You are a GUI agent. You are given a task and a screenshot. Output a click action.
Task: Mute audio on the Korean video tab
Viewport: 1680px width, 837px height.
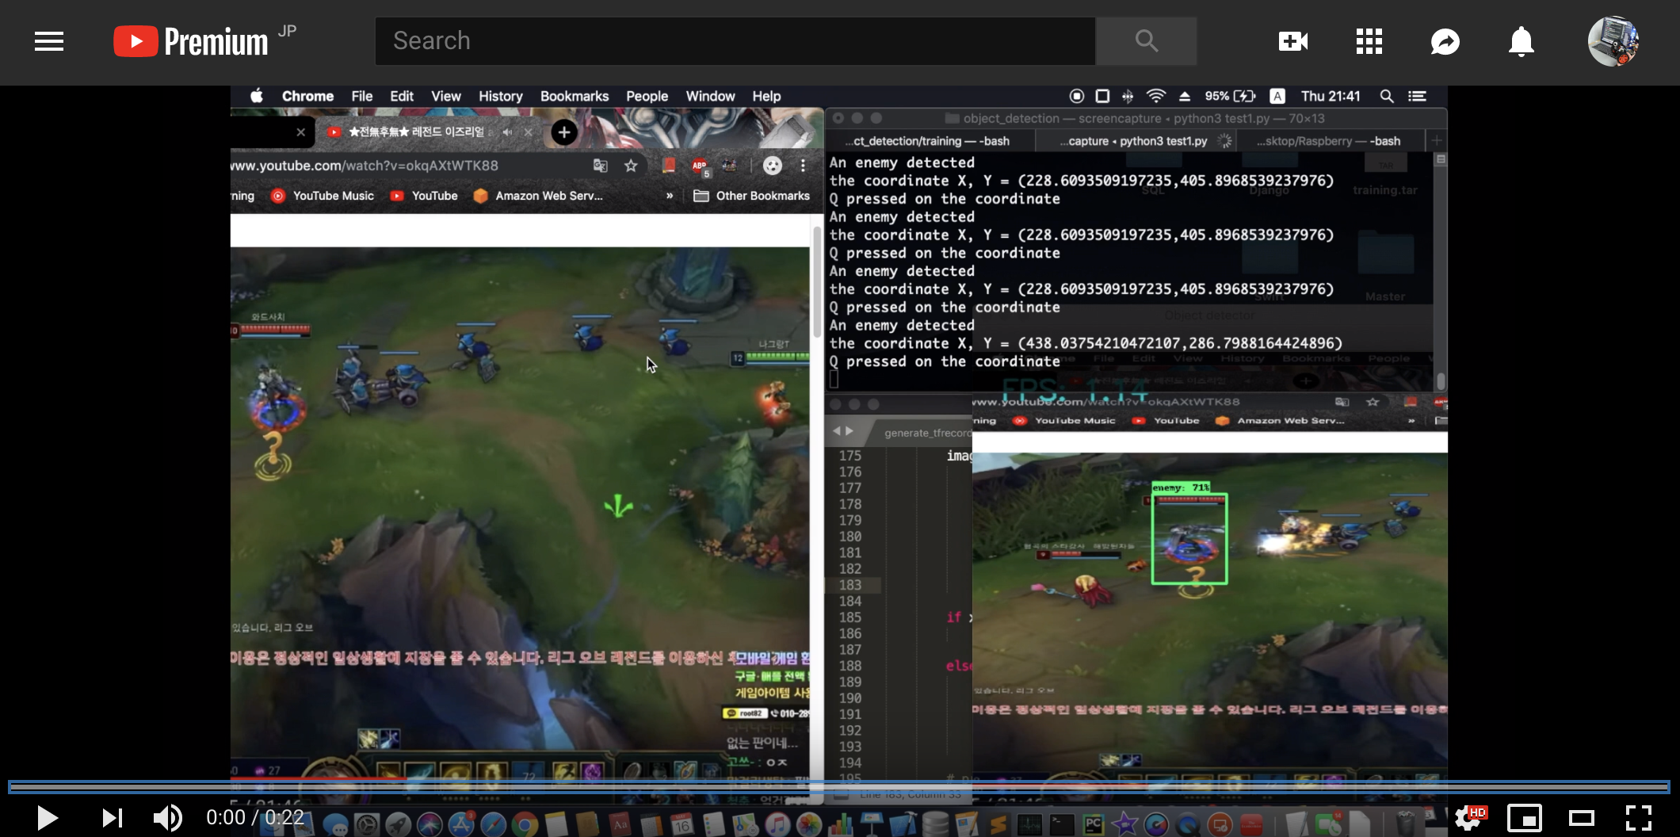click(x=507, y=132)
